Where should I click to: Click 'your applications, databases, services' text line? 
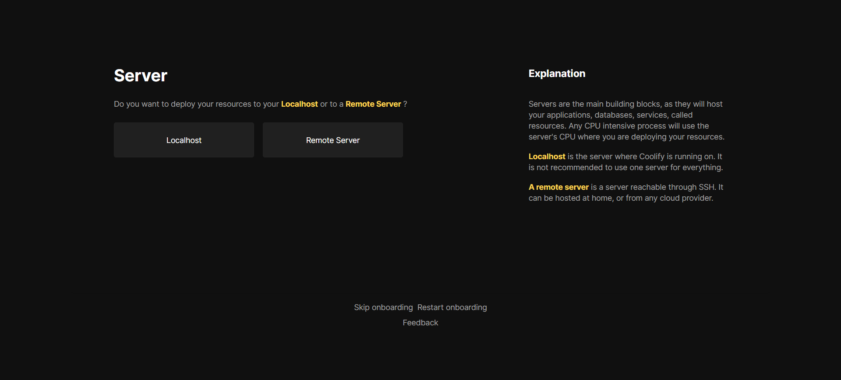pos(610,115)
